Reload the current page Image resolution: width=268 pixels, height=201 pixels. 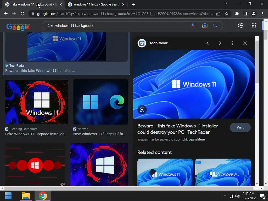[23, 14]
